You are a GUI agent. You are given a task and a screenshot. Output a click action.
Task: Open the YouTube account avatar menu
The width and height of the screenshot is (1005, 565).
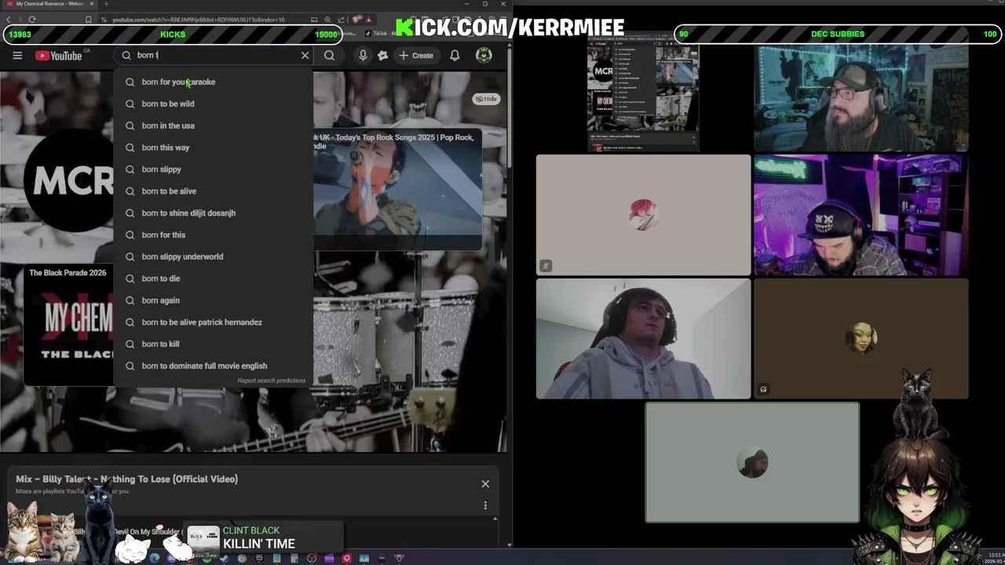(x=484, y=56)
